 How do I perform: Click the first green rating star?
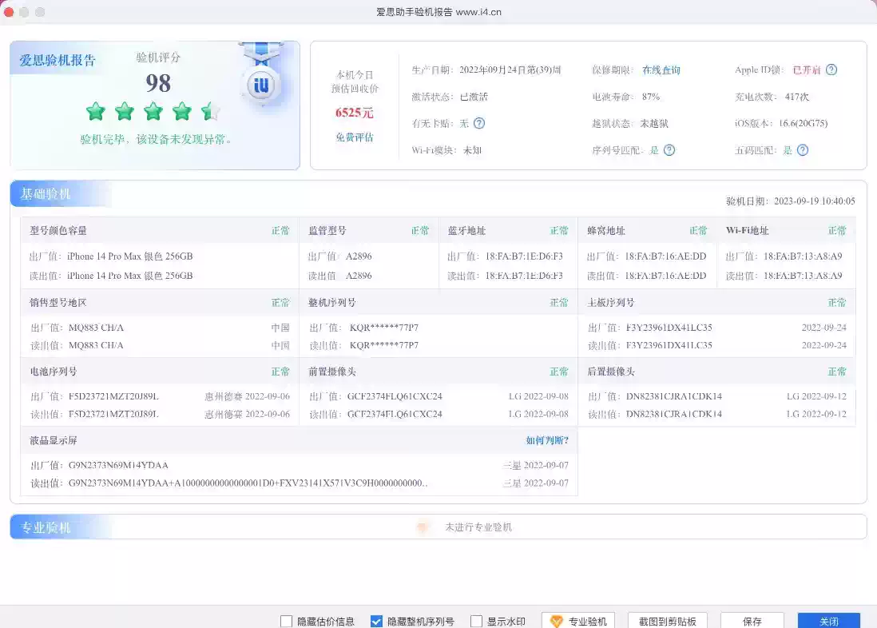pyautogui.click(x=96, y=111)
